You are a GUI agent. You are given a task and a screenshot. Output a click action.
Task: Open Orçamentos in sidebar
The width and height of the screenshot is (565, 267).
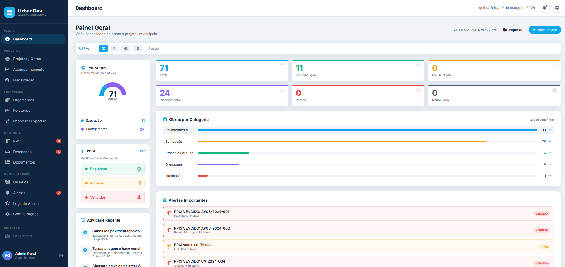[x=33, y=100]
